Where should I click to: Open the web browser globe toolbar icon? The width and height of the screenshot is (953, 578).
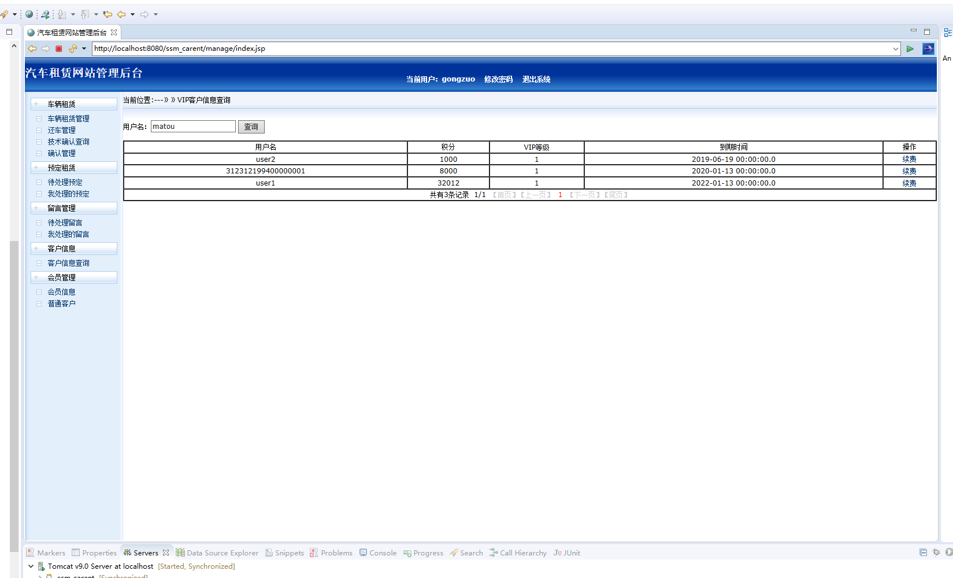point(29,14)
